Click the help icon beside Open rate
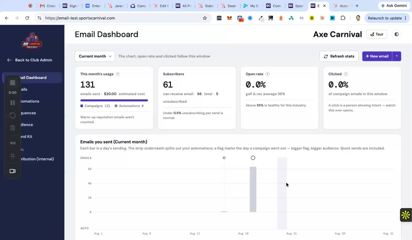 coord(267,74)
